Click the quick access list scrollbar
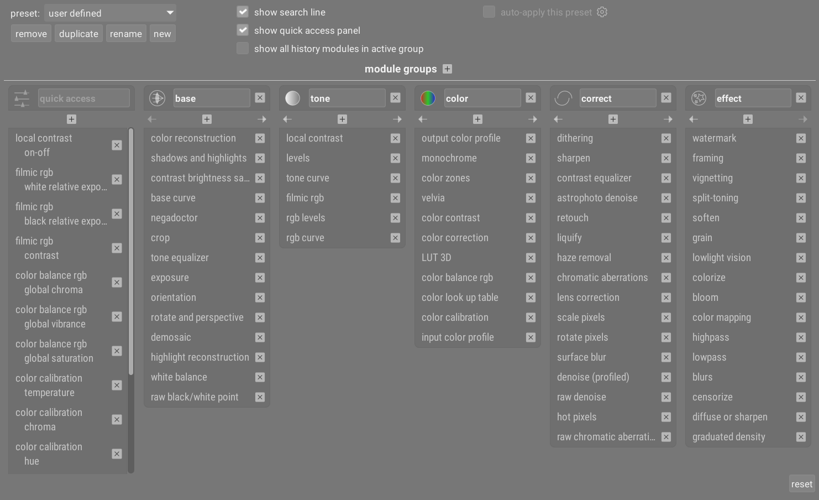 point(131,252)
